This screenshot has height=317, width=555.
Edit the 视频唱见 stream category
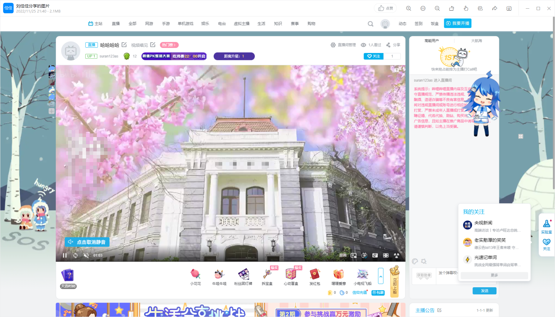click(x=153, y=45)
